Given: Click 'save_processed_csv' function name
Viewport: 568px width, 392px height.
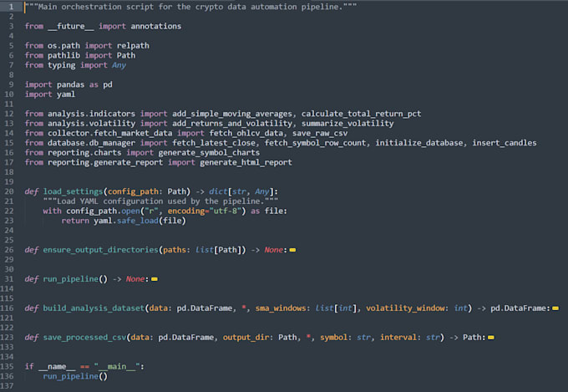Looking at the screenshot, I should point(84,338).
